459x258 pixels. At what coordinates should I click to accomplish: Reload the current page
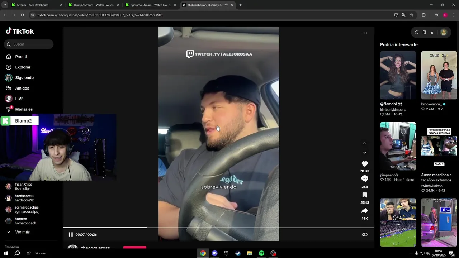point(22,15)
